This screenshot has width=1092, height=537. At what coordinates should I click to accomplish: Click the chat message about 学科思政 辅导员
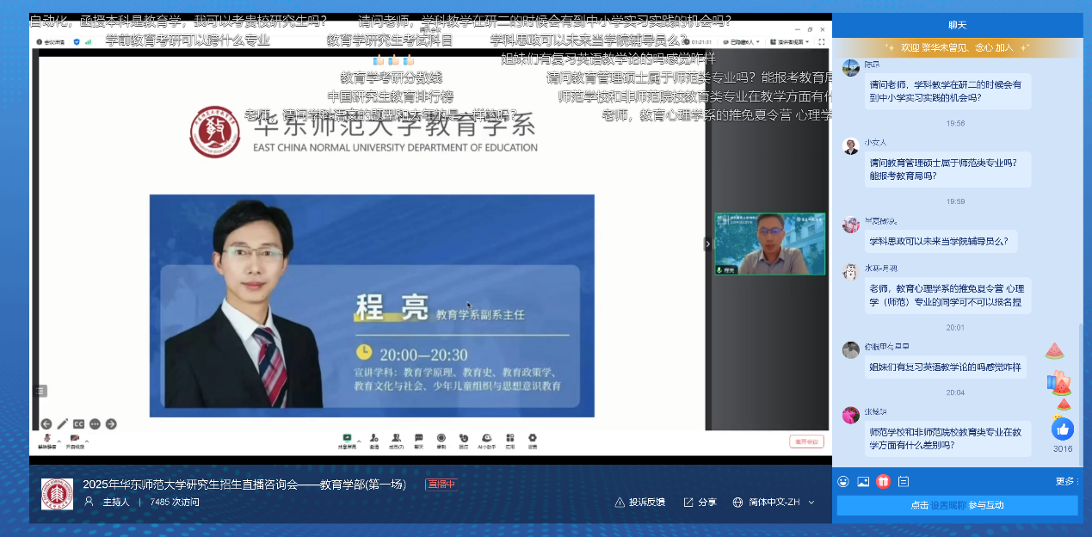941,241
